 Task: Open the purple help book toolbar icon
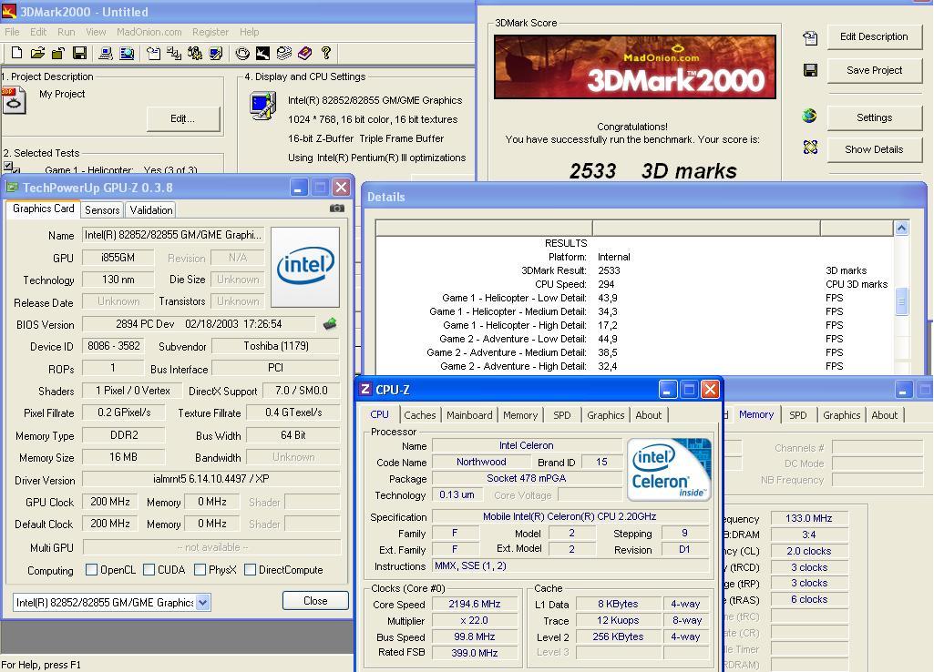click(x=305, y=53)
